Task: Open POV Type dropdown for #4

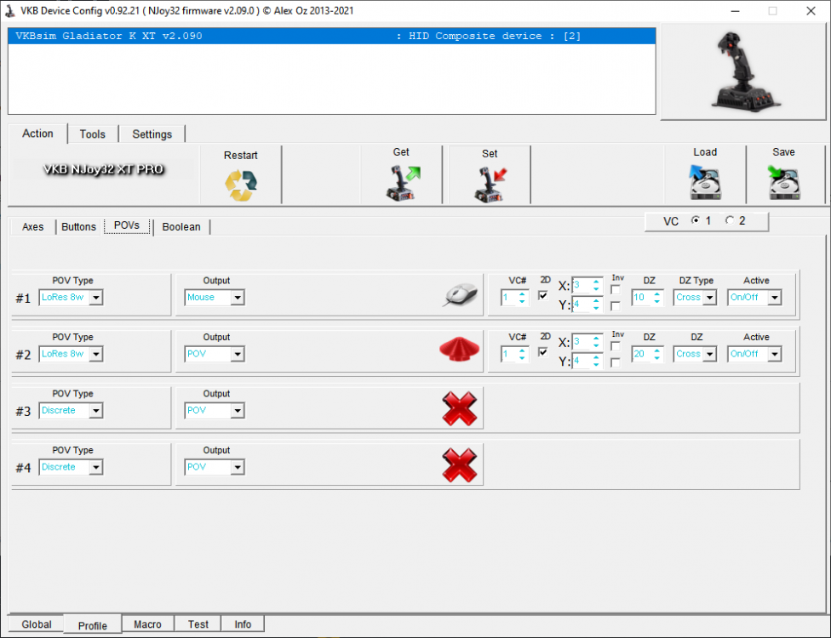Action: pyautogui.click(x=96, y=468)
